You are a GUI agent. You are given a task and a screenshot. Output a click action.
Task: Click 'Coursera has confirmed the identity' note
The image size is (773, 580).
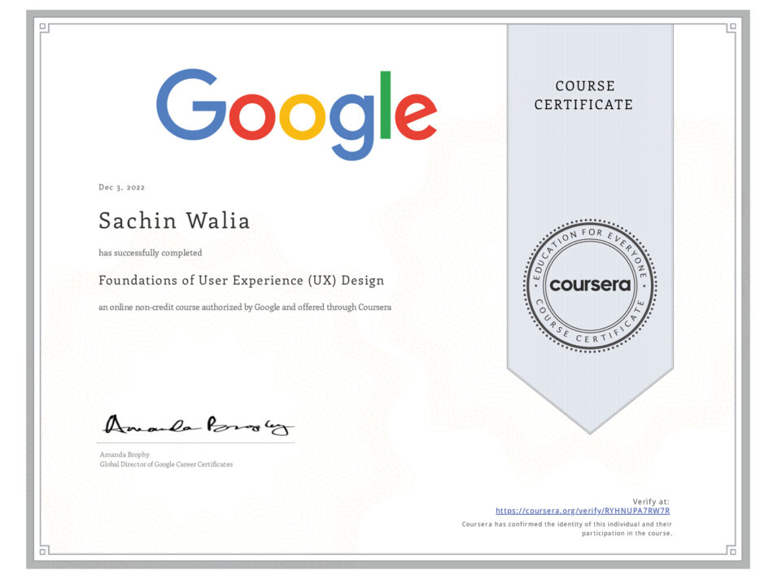[x=567, y=529]
